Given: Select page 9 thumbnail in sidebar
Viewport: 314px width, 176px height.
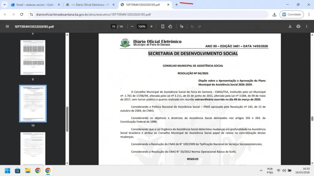Looking at the screenshot, I should (x=33, y=57).
